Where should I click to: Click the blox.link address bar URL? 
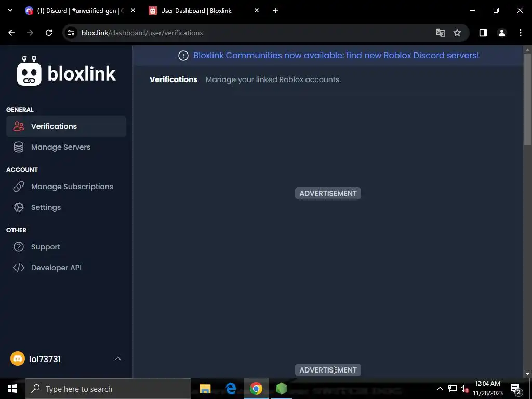[142, 33]
